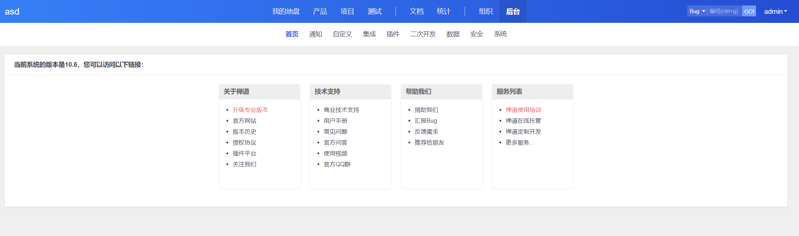The width and height of the screenshot is (799, 236).
Task: Open the 系统 sub tab
Action: [x=500, y=34]
